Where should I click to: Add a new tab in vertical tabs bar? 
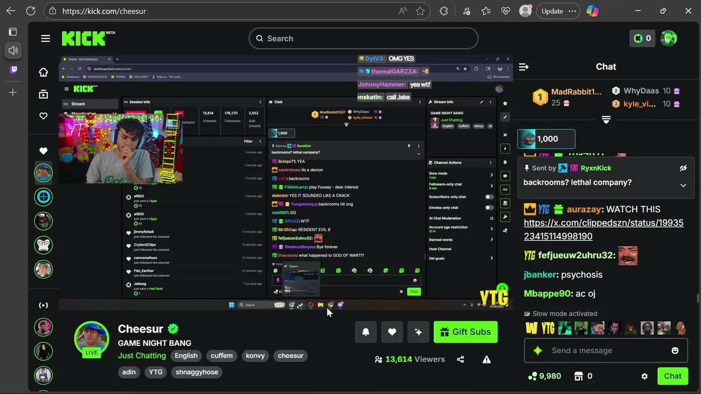coord(13,92)
